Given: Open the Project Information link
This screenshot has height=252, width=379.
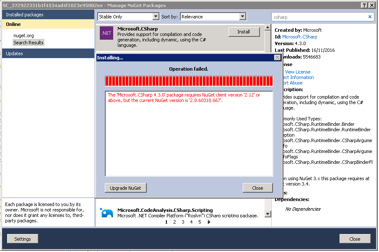Looking at the screenshot, I should [x=298, y=77].
